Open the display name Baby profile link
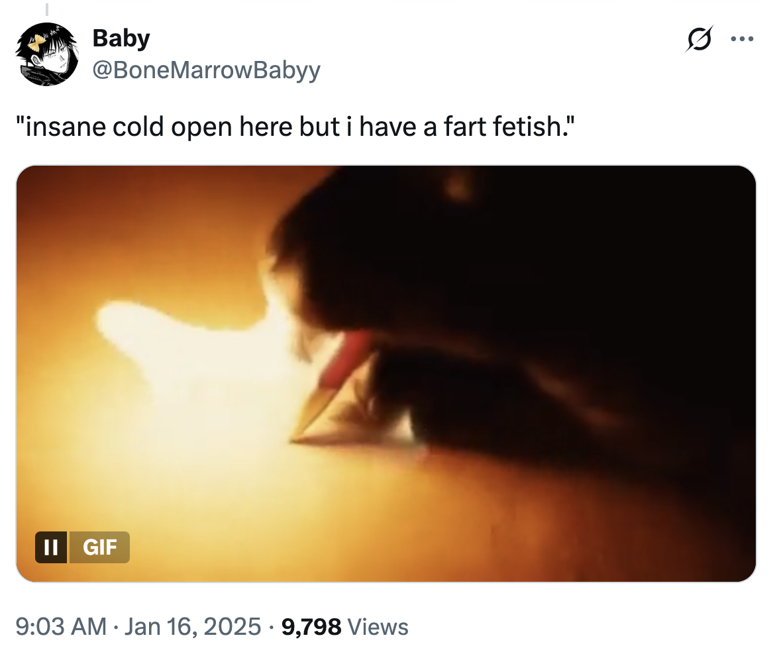Screen dimensions: 779x660 pos(119,38)
